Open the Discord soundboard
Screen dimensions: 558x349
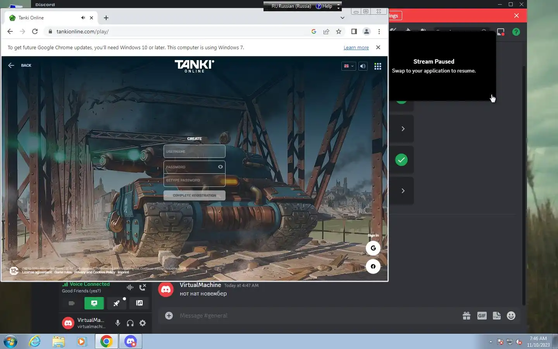139,303
